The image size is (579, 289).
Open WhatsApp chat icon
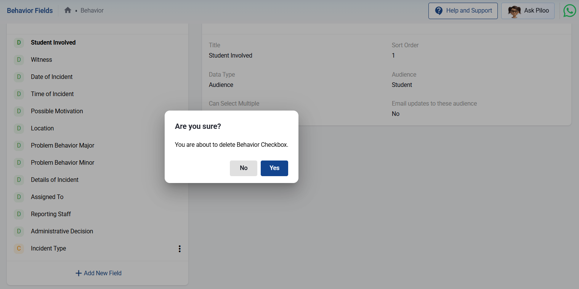point(569,11)
